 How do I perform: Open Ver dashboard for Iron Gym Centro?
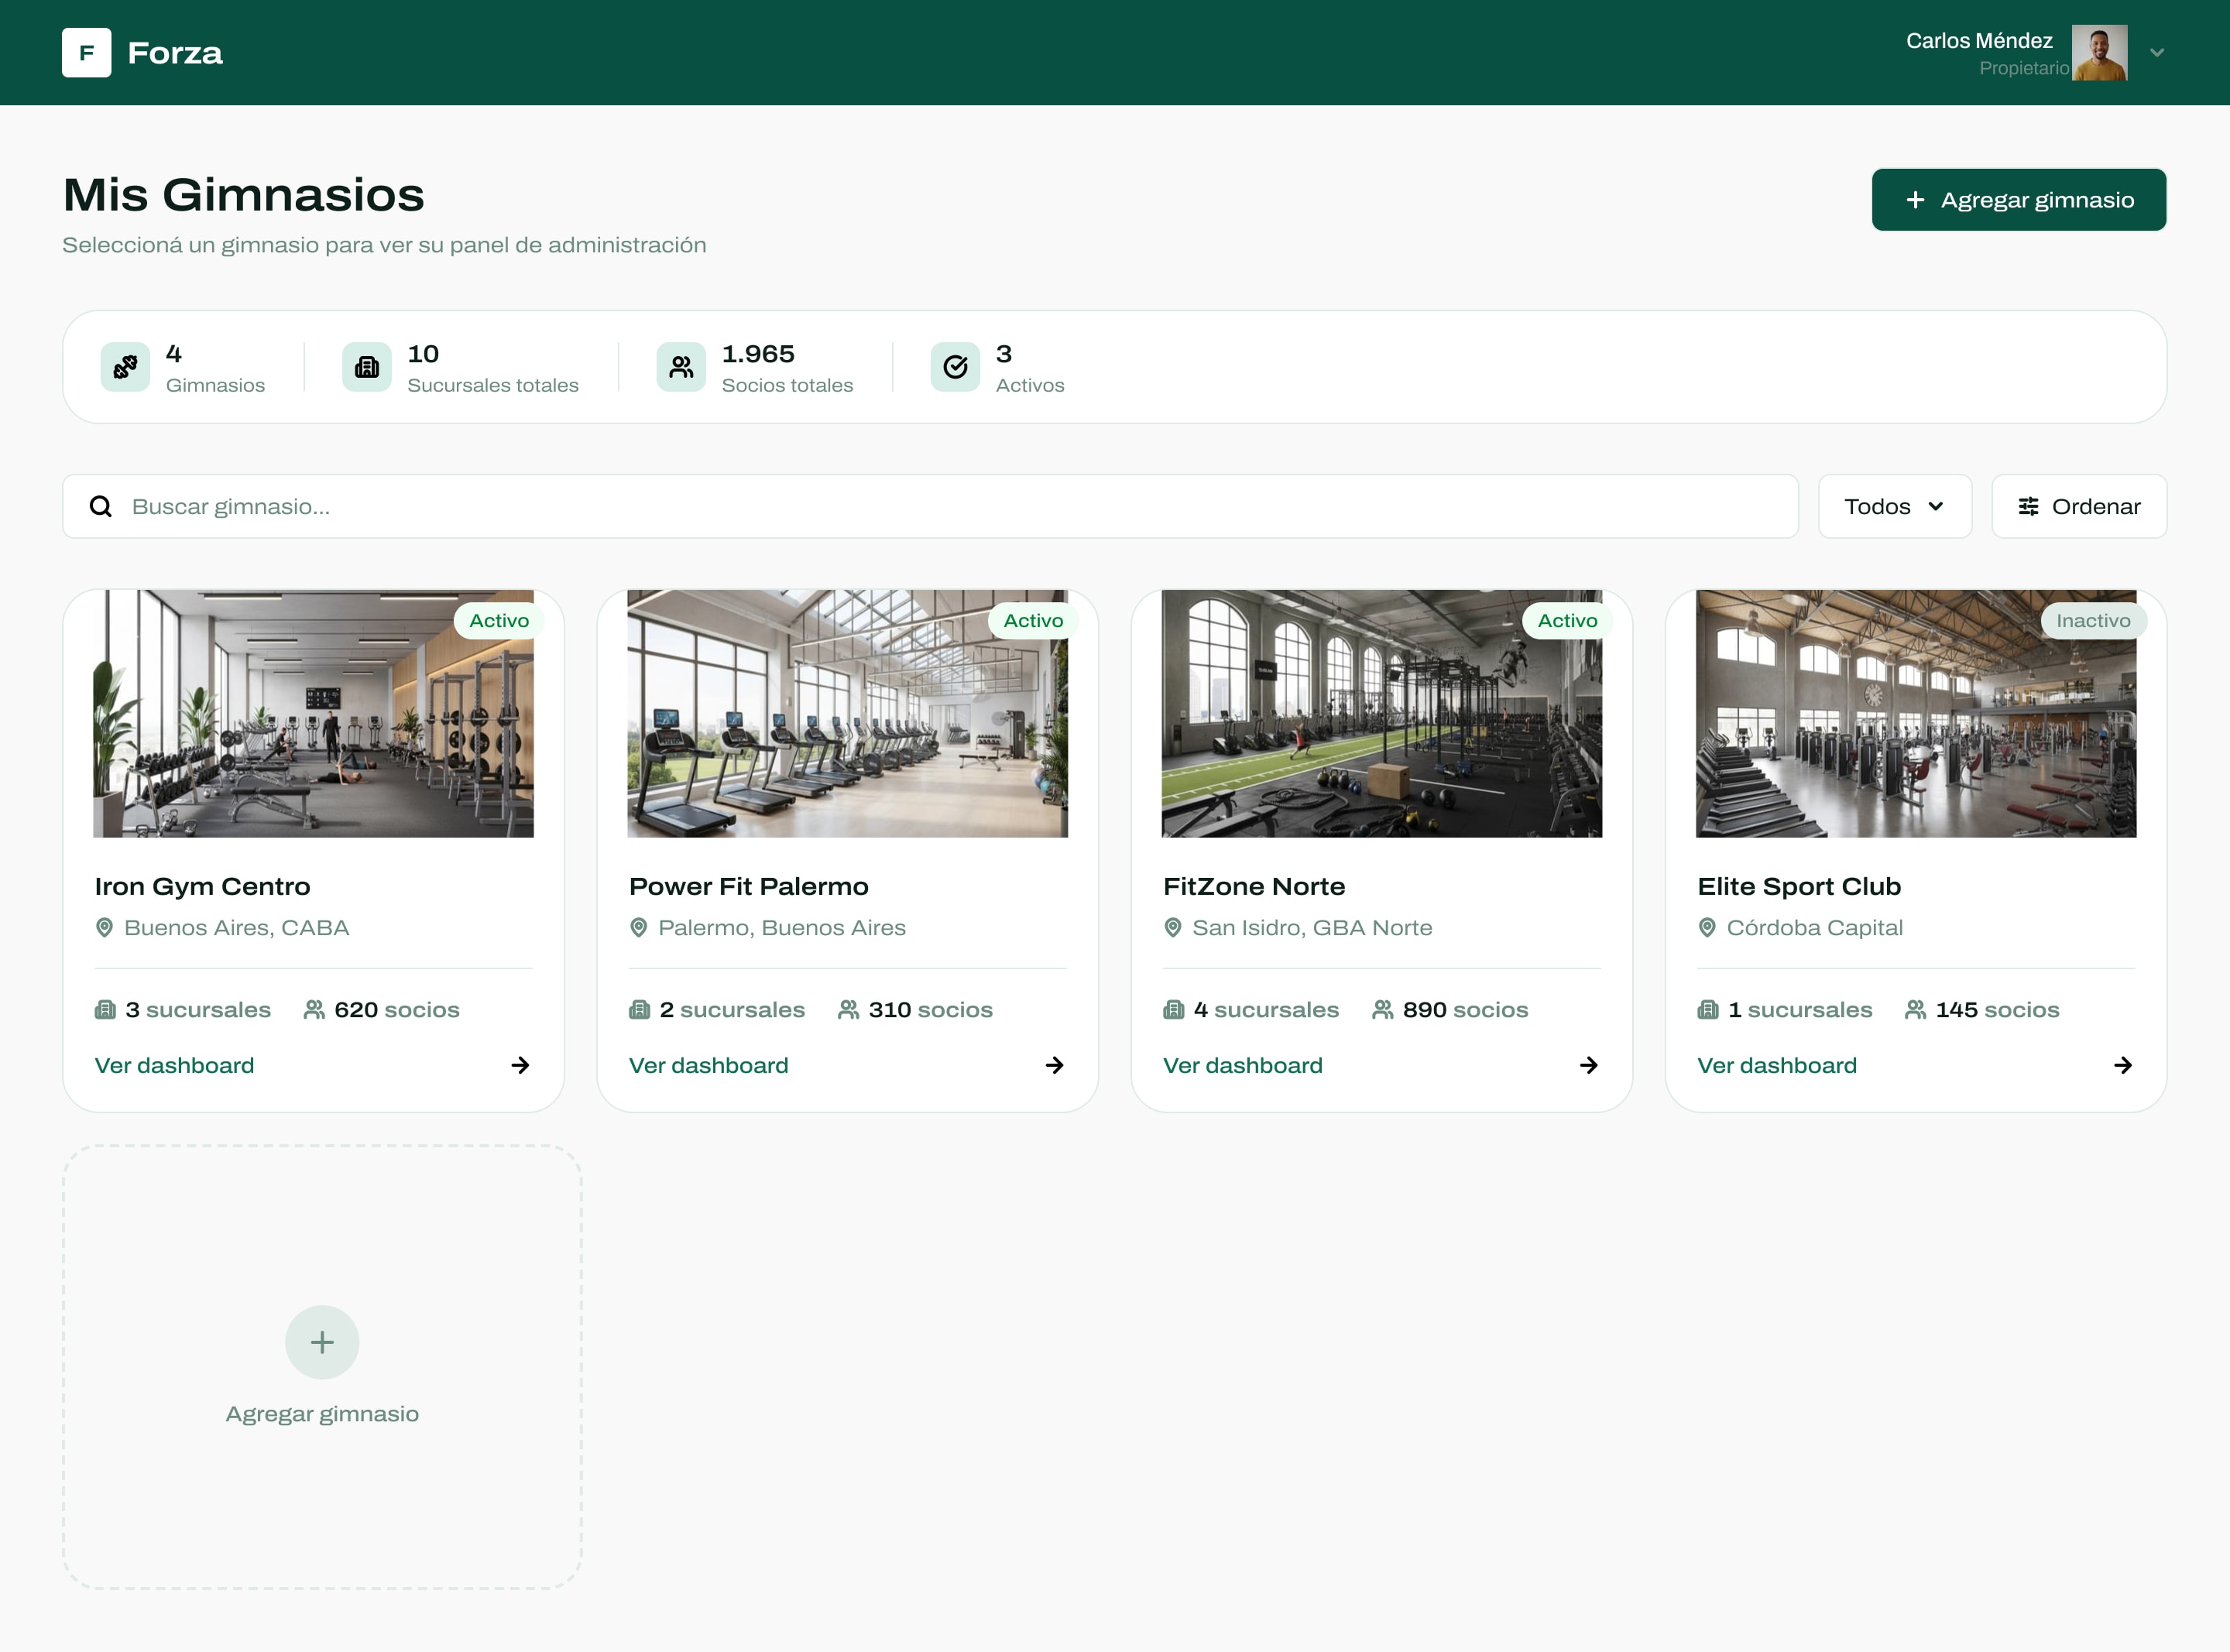point(174,1065)
